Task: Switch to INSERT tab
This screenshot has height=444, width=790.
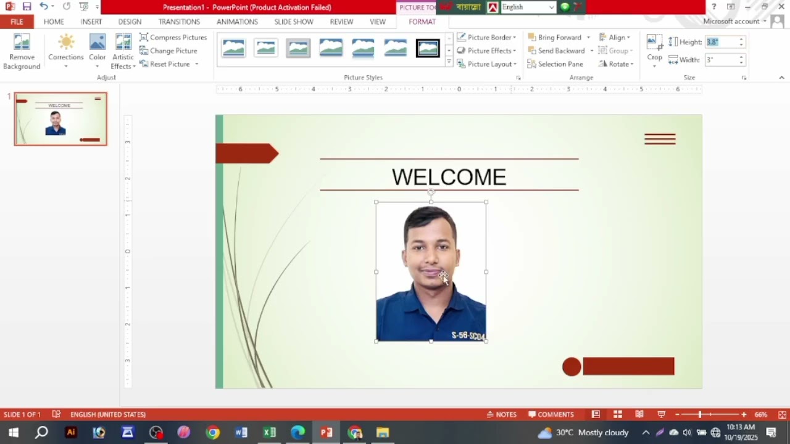Action: point(91,22)
